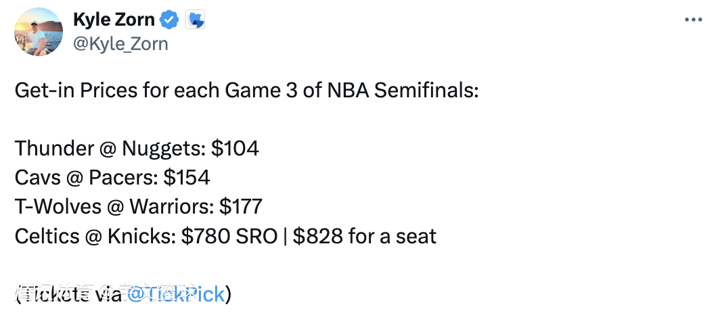Visit the @Kyle_Zorn handle
This screenshot has height=315, width=716.
tap(120, 44)
